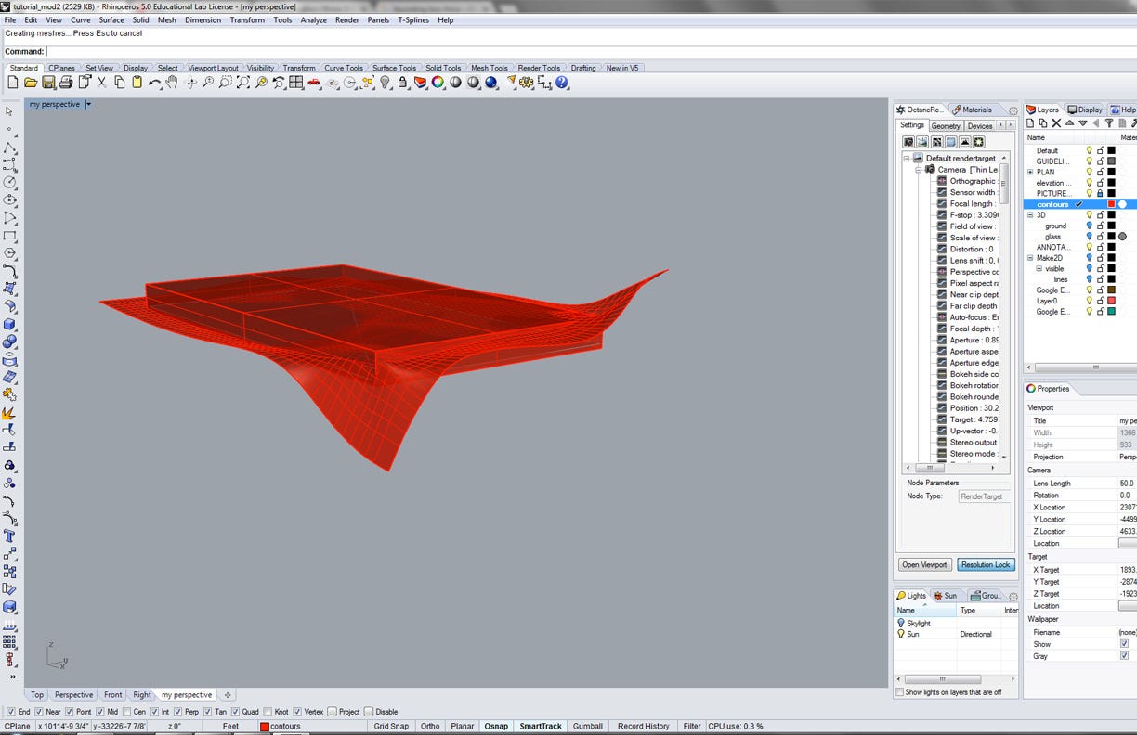Viewport: 1137px width, 735px height.
Task: Click the four-viewport layout icon
Action: (x=296, y=83)
